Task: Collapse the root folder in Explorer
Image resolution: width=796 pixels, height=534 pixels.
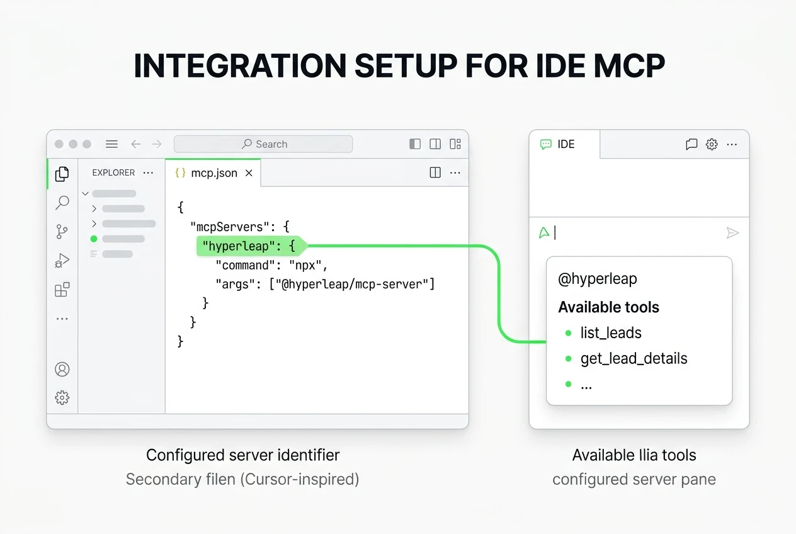Action: pyautogui.click(x=86, y=193)
